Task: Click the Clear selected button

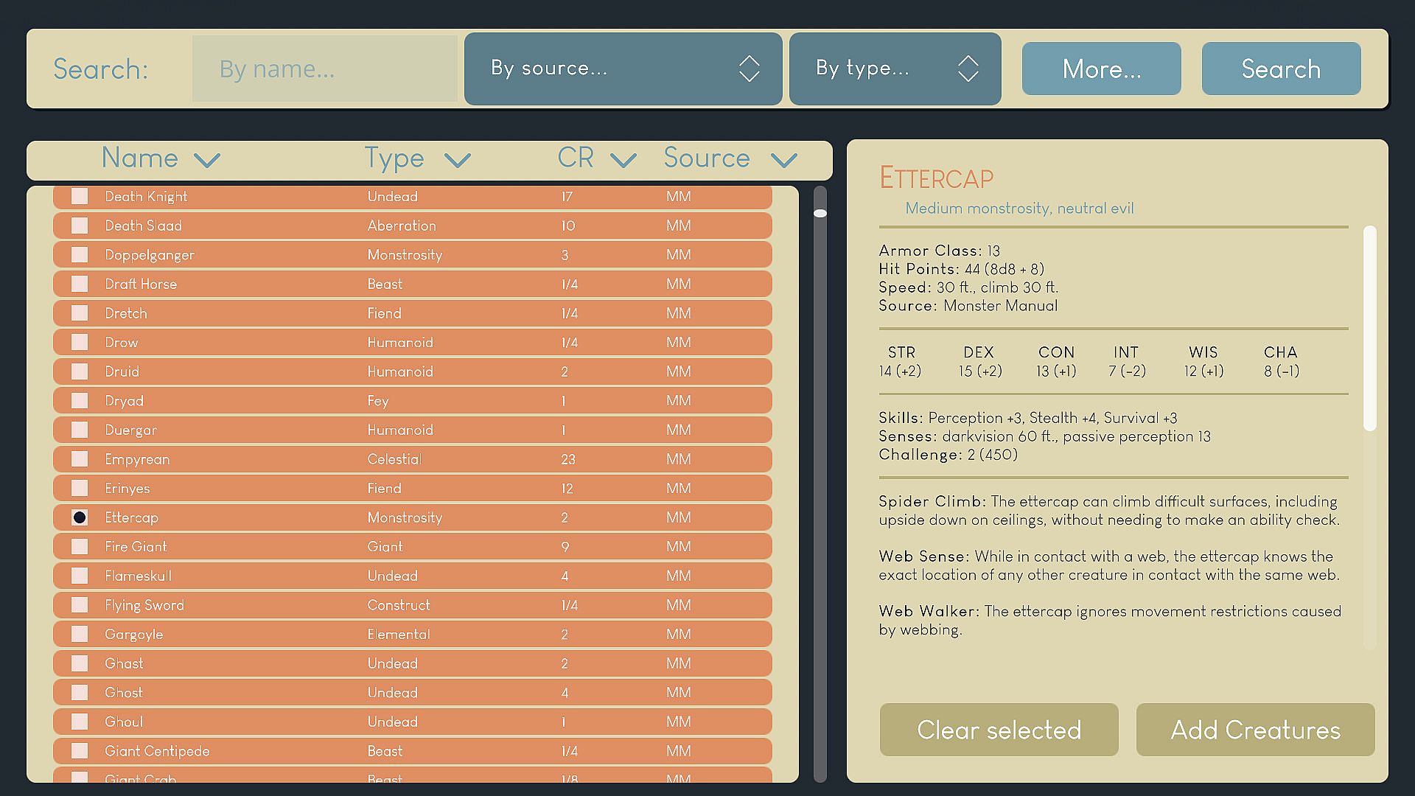Action: pyautogui.click(x=999, y=730)
